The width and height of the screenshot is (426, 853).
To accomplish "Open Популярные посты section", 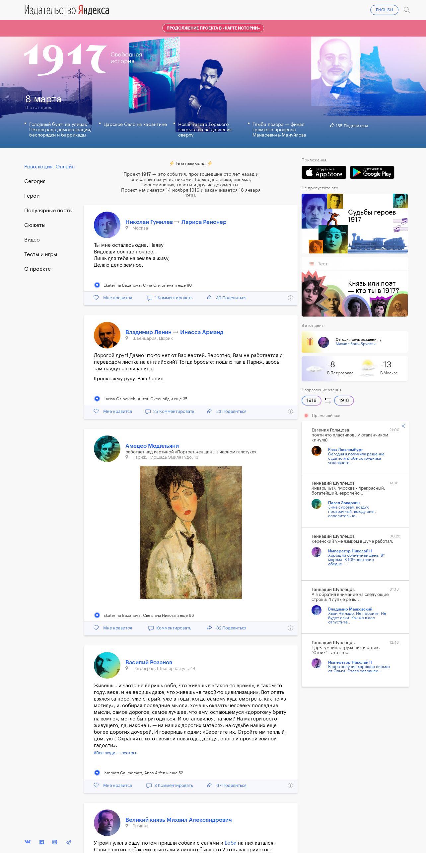I will [x=48, y=211].
